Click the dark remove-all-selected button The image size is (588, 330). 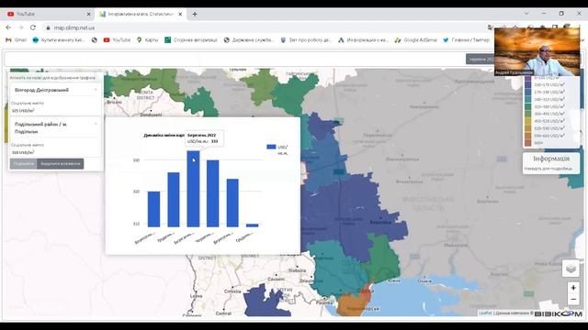[61, 164]
